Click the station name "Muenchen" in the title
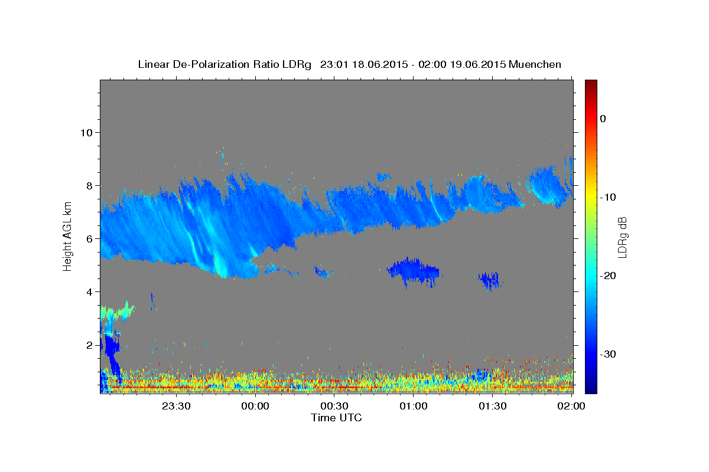The image size is (709, 472). point(535,64)
